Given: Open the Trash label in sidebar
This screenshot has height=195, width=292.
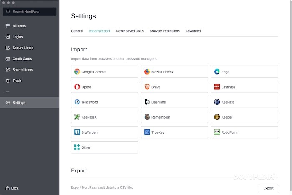Looking at the screenshot, I should click(x=17, y=81).
